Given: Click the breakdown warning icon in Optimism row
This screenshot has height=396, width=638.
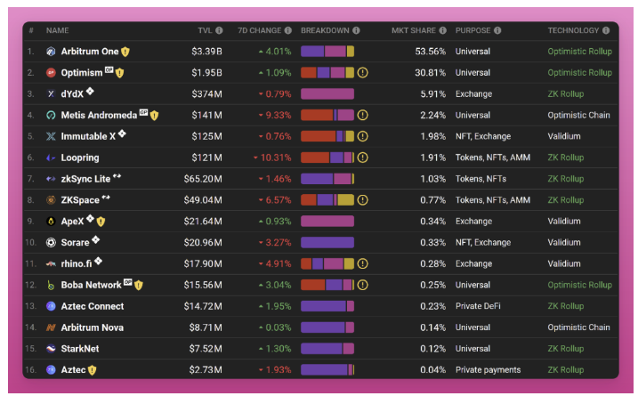Looking at the screenshot, I should pyautogui.click(x=362, y=73).
